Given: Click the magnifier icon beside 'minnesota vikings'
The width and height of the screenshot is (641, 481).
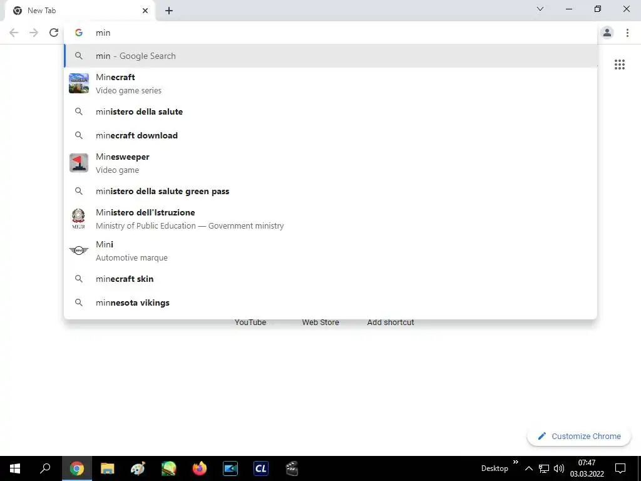Looking at the screenshot, I should [x=78, y=303].
